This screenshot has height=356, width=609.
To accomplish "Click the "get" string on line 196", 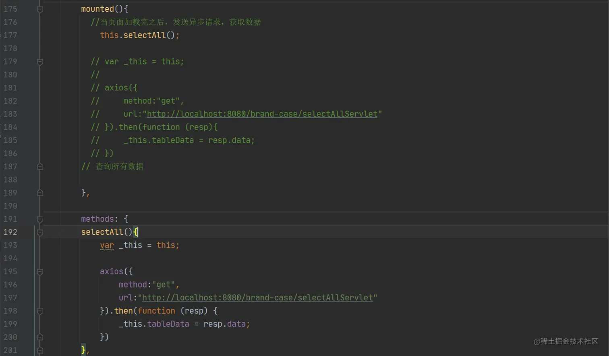I will [164, 285].
